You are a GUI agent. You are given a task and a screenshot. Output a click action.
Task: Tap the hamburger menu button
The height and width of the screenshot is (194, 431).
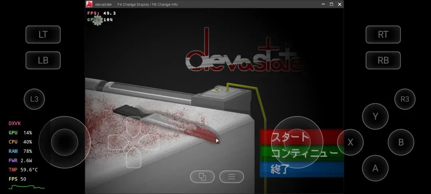coord(231,177)
